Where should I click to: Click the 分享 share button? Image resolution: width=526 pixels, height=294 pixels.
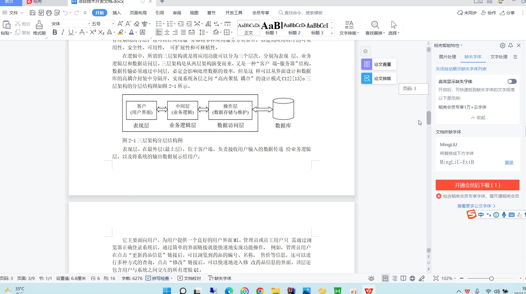click(x=507, y=13)
